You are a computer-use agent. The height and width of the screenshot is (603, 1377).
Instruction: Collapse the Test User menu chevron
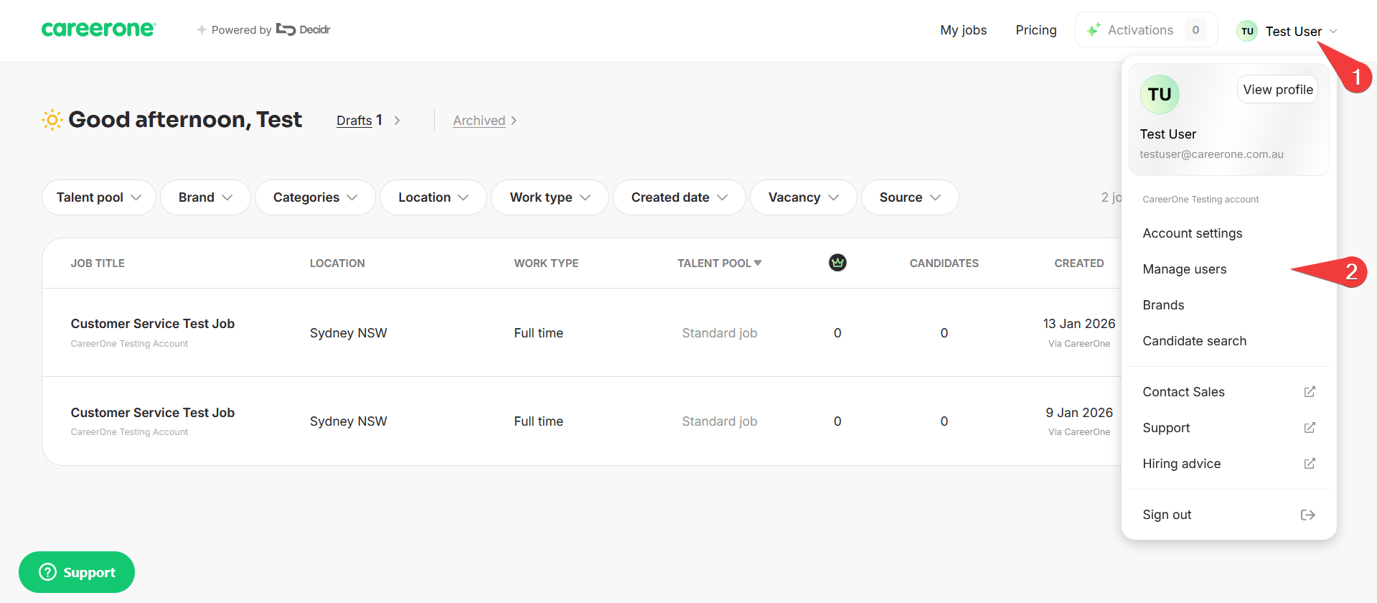(x=1333, y=31)
